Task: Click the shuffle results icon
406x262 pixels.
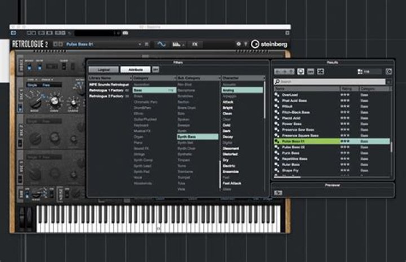Action: pyautogui.click(x=320, y=72)
